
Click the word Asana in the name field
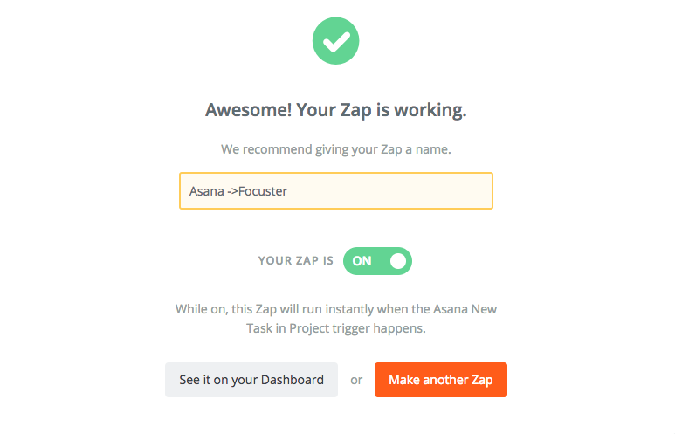coord(207,191)
